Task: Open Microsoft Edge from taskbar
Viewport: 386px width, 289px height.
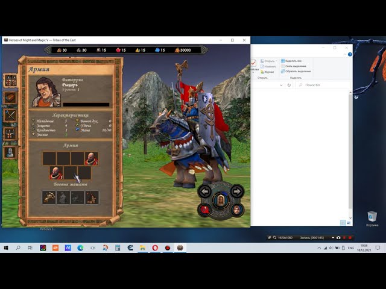Action: 80,248
